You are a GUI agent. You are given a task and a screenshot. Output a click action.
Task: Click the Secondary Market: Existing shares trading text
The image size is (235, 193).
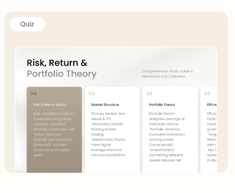pyautogui.click(x=107, y=129)
